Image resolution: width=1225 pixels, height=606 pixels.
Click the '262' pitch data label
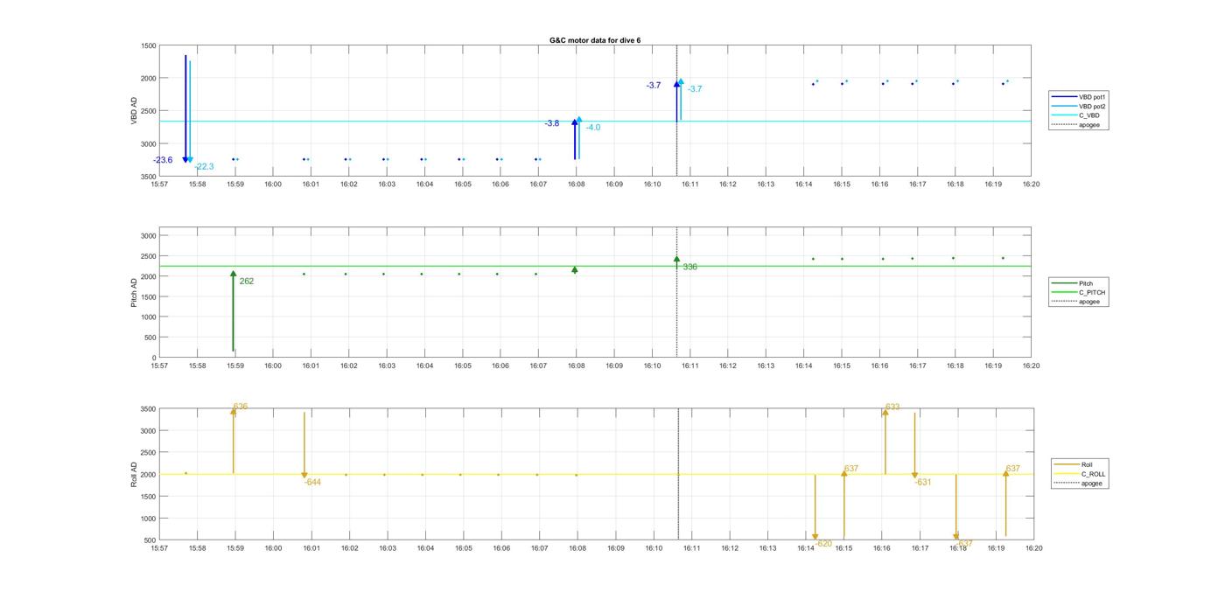pos(247,282)
